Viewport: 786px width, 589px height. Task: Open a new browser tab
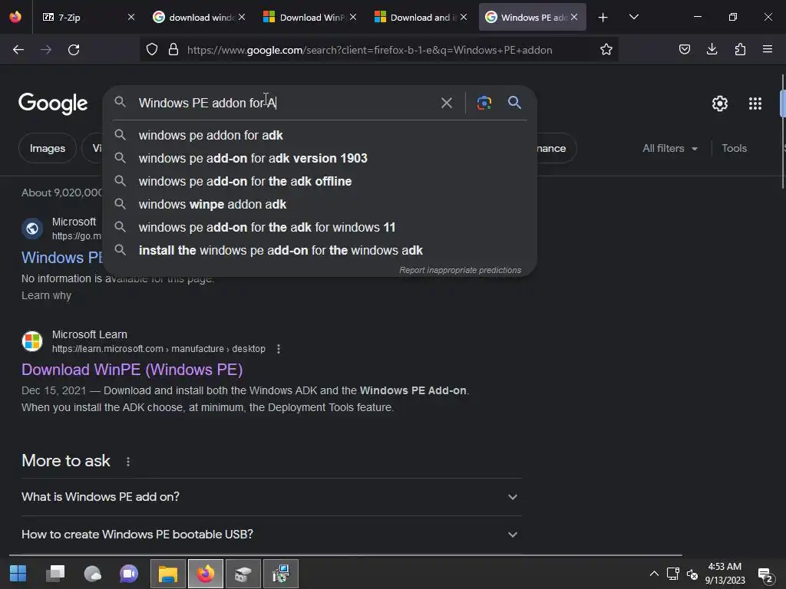click(603, 18)
